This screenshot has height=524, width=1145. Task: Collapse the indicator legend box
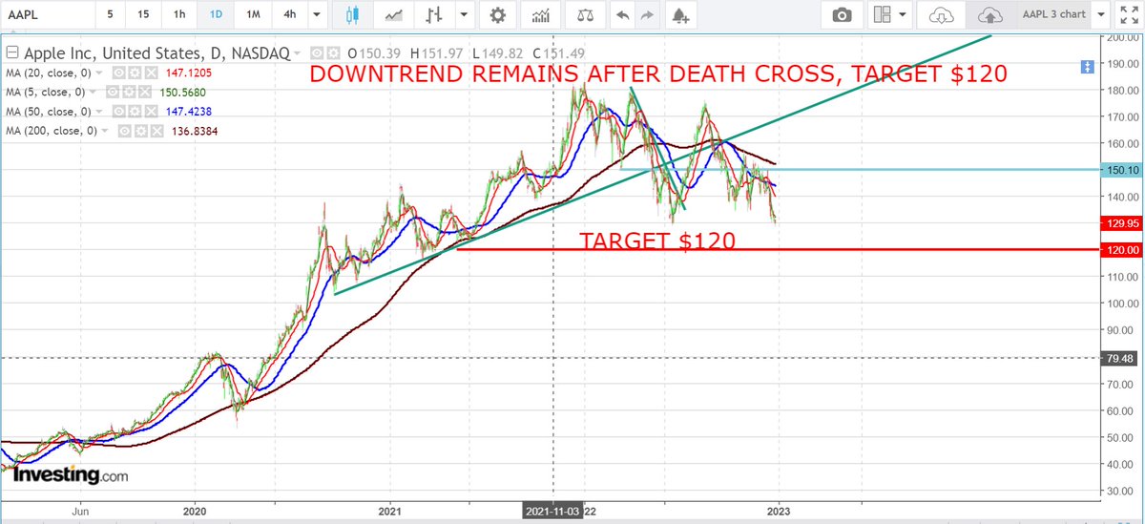pyautogui.click(x=12, y=53)
